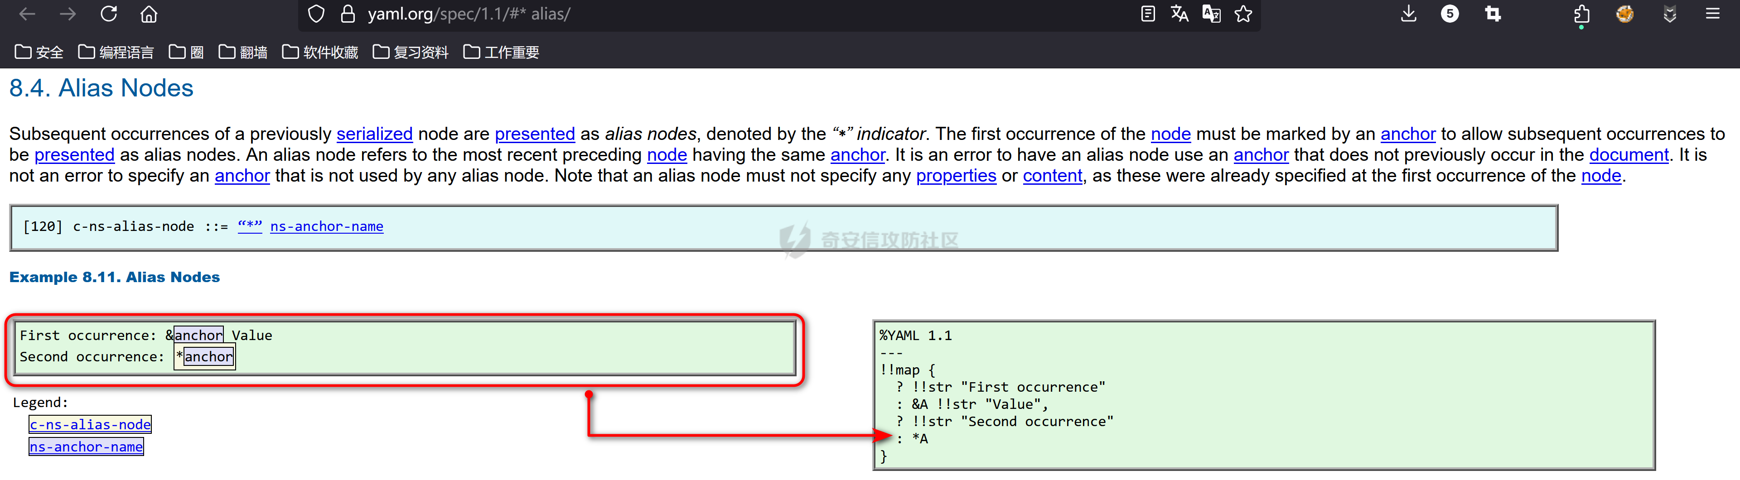The height and width of the screenshot is (480, 1740).
Task: Click the '8.4. Alias Nodes' heading
Action: (101, 88)
